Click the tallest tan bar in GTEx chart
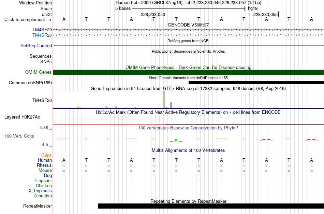This screenshot has height=214, width=324. click(164, 100)
